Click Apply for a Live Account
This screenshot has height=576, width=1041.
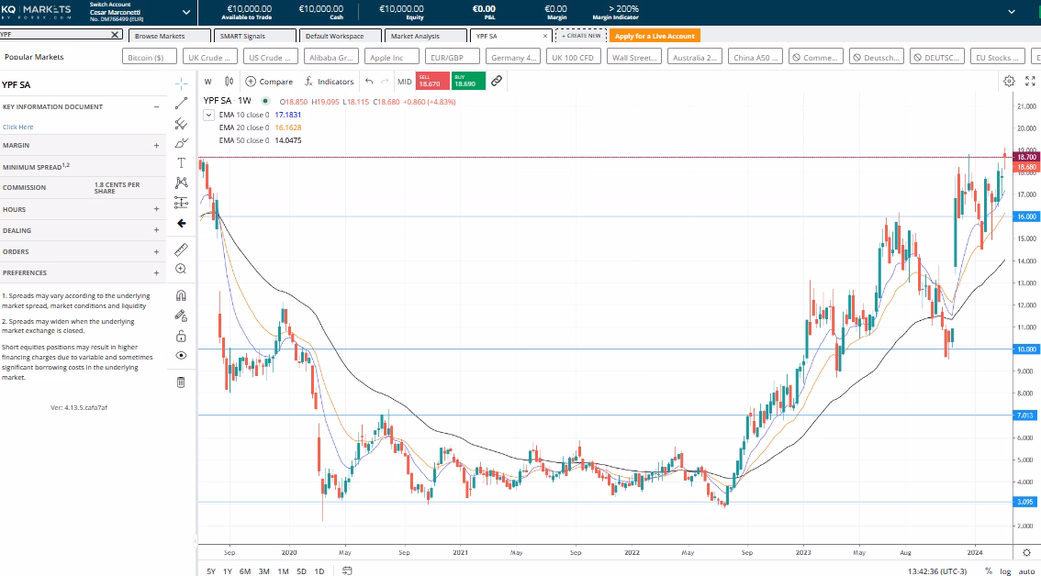(x=654, y=35)
